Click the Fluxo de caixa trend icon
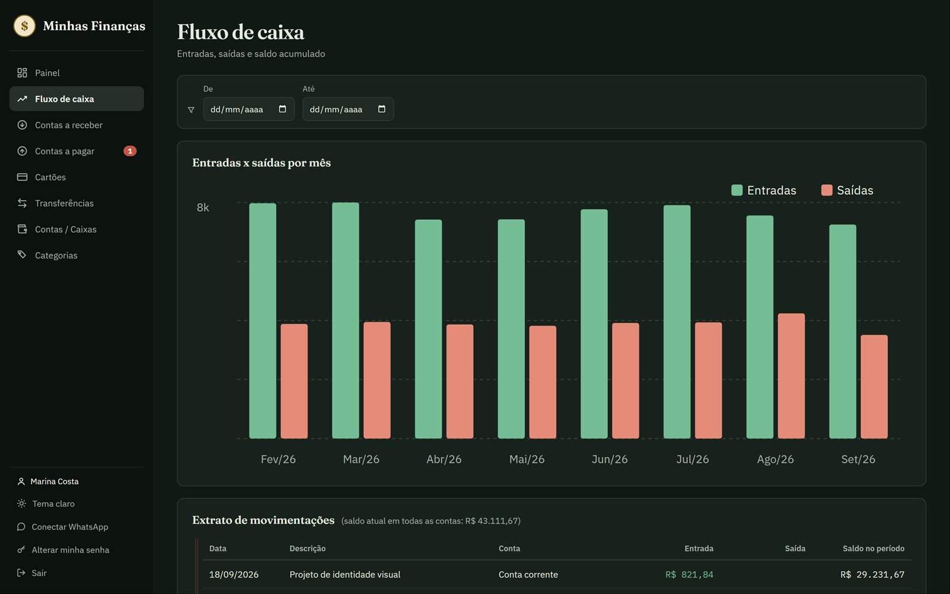This screenshot has height=594, width=950. (x=22, y=99)
